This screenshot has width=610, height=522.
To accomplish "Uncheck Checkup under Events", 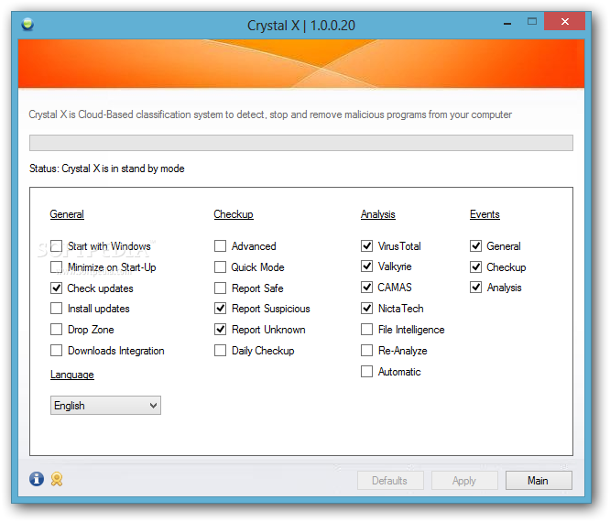I will pos(475,266).
